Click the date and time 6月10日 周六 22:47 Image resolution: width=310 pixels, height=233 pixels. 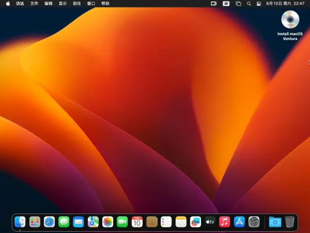285,3
